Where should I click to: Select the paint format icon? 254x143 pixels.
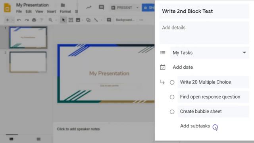click(42, 20)
